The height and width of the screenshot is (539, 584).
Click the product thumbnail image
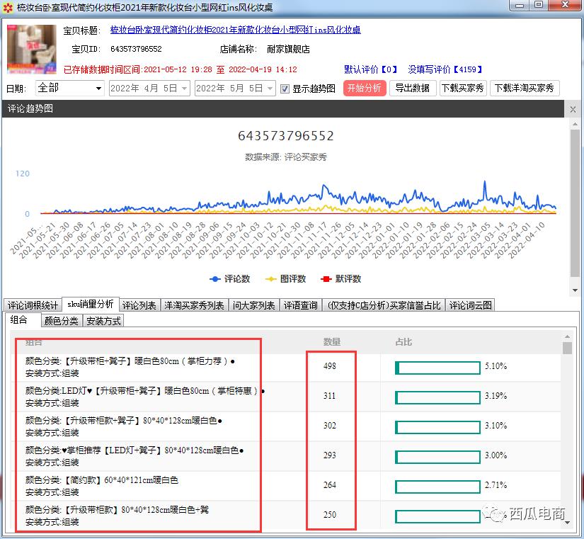click(32, 50)
